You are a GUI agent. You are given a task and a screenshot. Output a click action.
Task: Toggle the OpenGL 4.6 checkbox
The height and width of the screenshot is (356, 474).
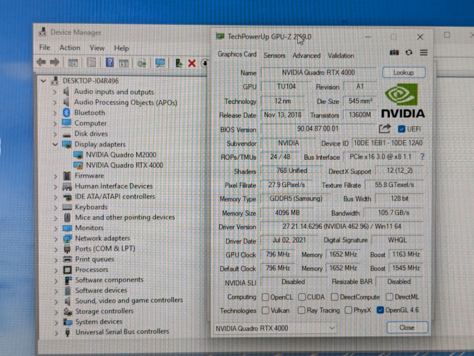click(380, 310)
